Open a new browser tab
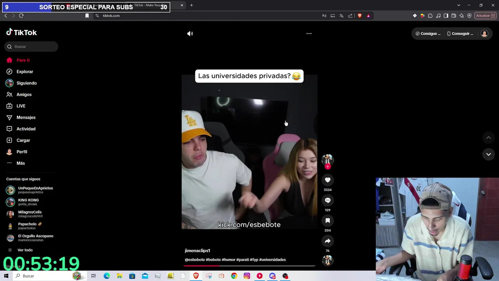Viewport: 499px width, 281px height. point(191,5)
